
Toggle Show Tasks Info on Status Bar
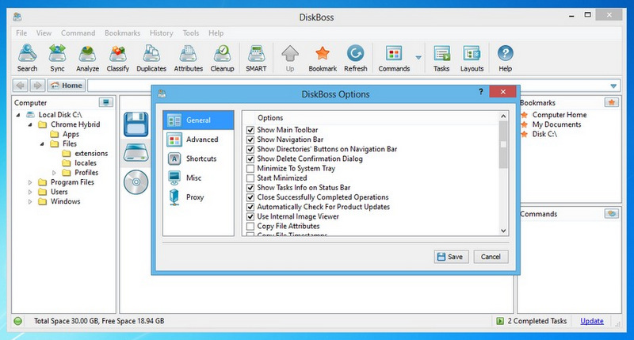tap(250, 188)
